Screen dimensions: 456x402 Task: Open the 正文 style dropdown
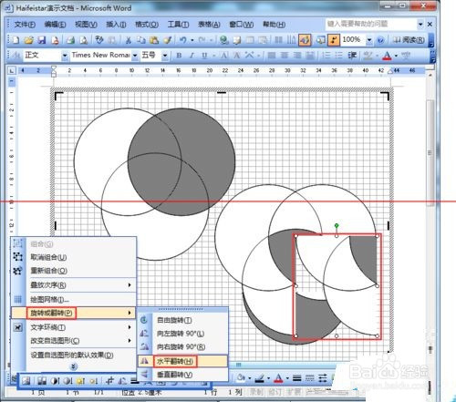tap(65, 56)
